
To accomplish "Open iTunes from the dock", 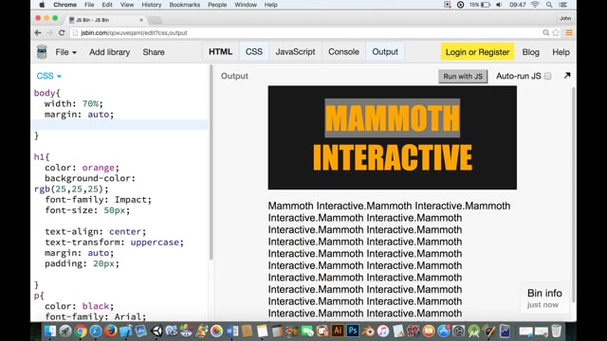I will coord(383,331).
